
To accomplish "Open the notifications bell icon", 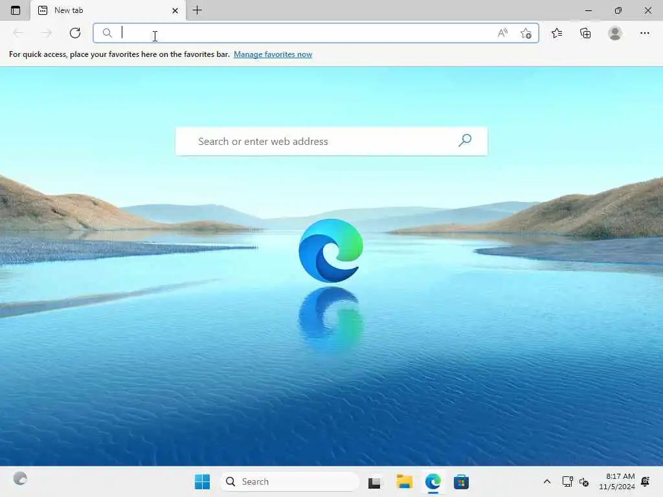I will (646, 481).
